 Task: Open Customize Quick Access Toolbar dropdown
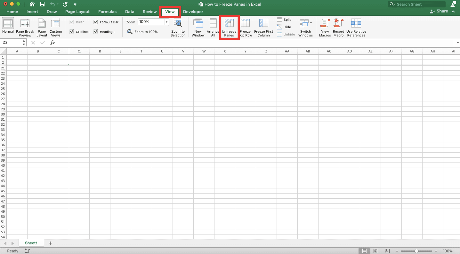coord(75,4)
